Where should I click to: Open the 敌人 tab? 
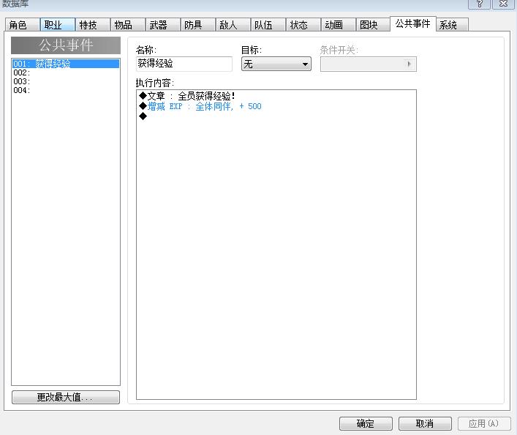pyautogui.click(x=233, y=25)
